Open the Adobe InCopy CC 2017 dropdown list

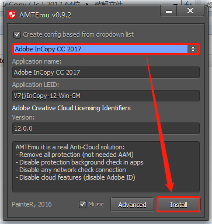[x=106, y=49]
